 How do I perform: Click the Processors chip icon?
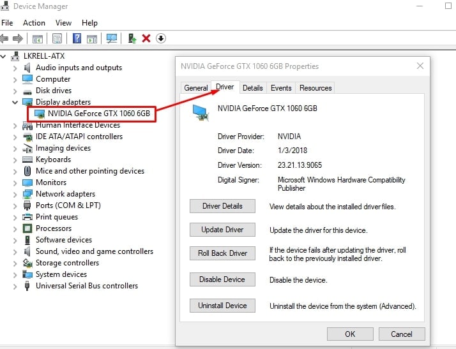pos(27,228)
